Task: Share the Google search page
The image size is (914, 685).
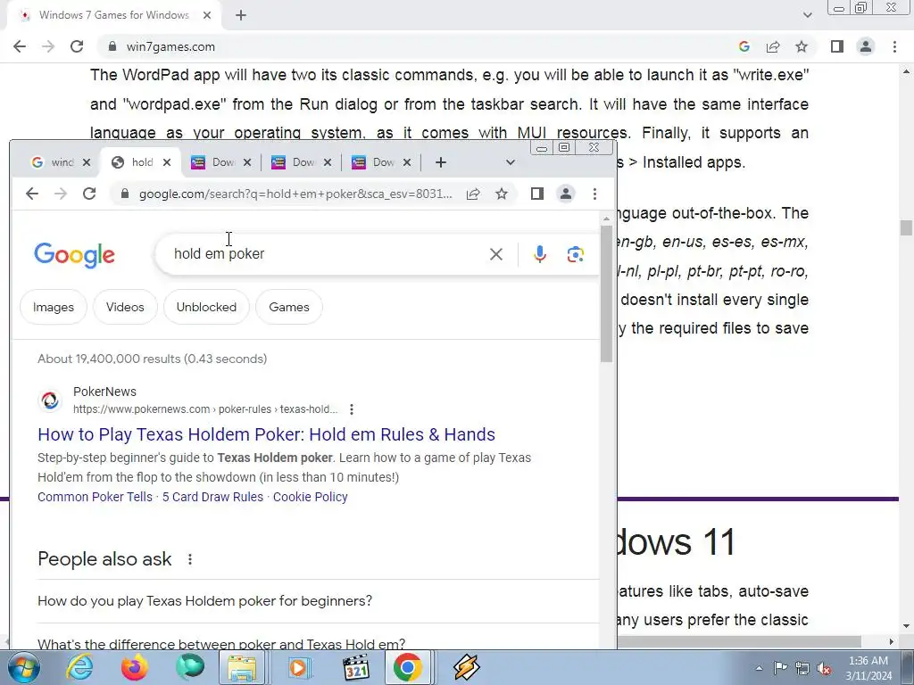Action: click(473, 194)
